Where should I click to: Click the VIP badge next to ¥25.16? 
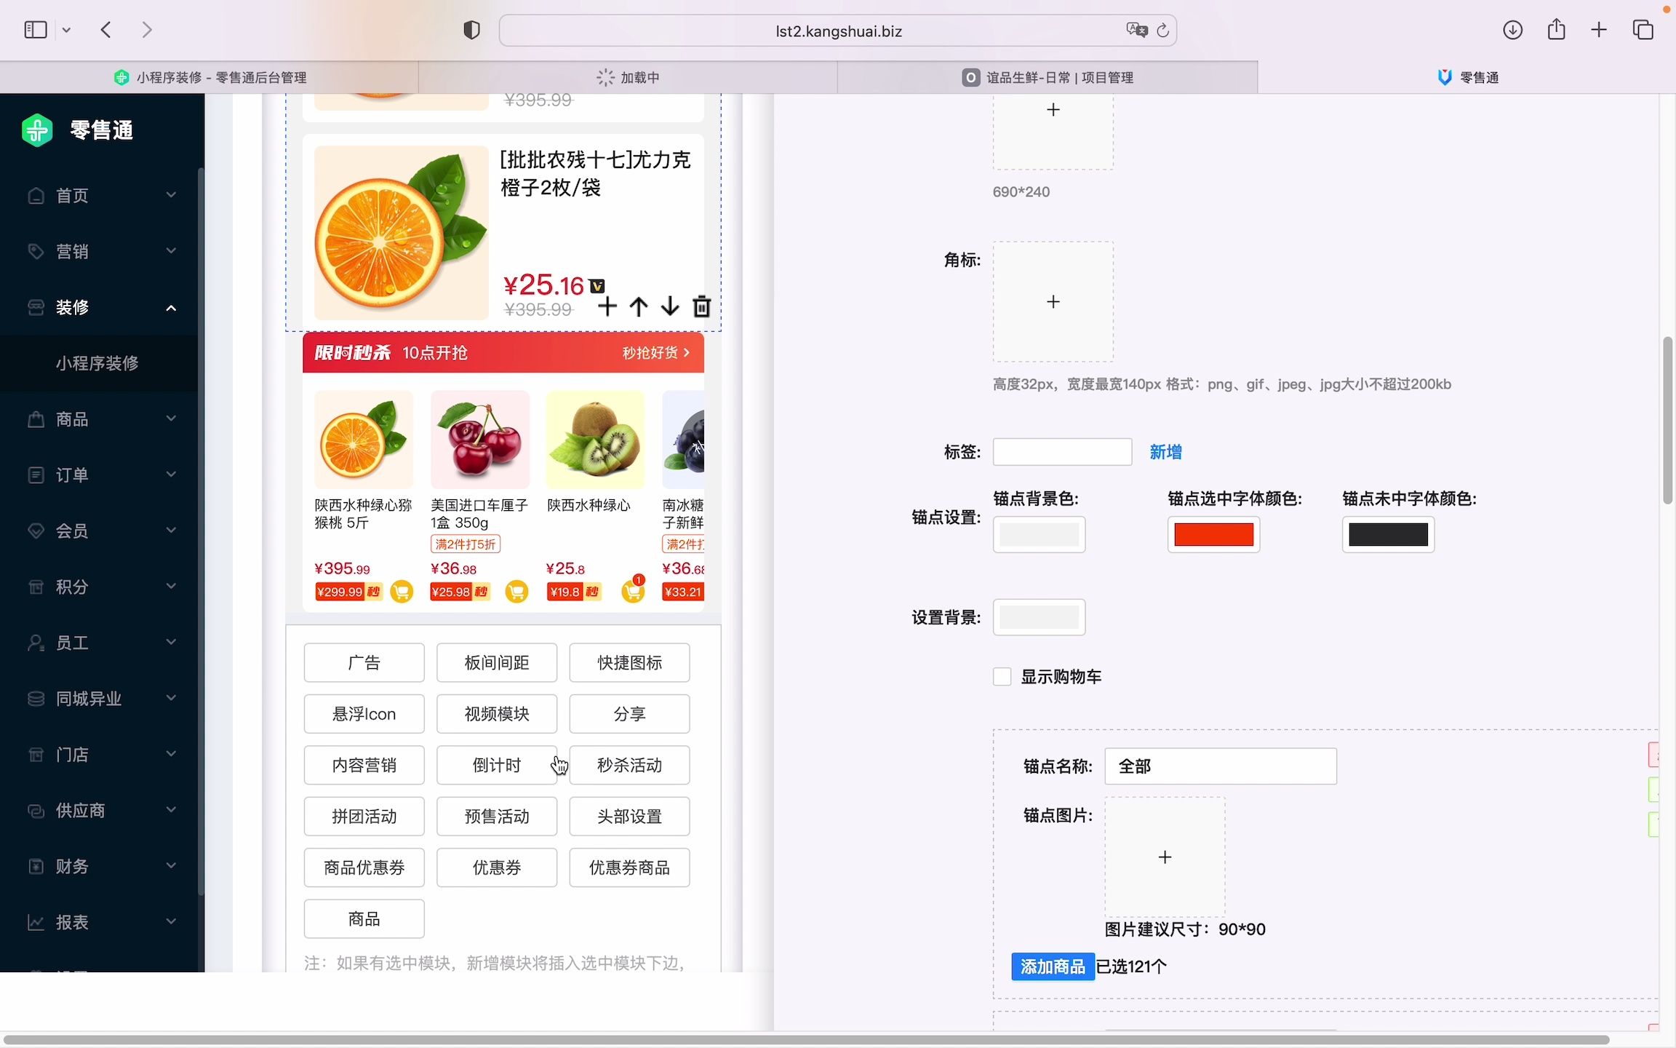(x=597, y=286)
